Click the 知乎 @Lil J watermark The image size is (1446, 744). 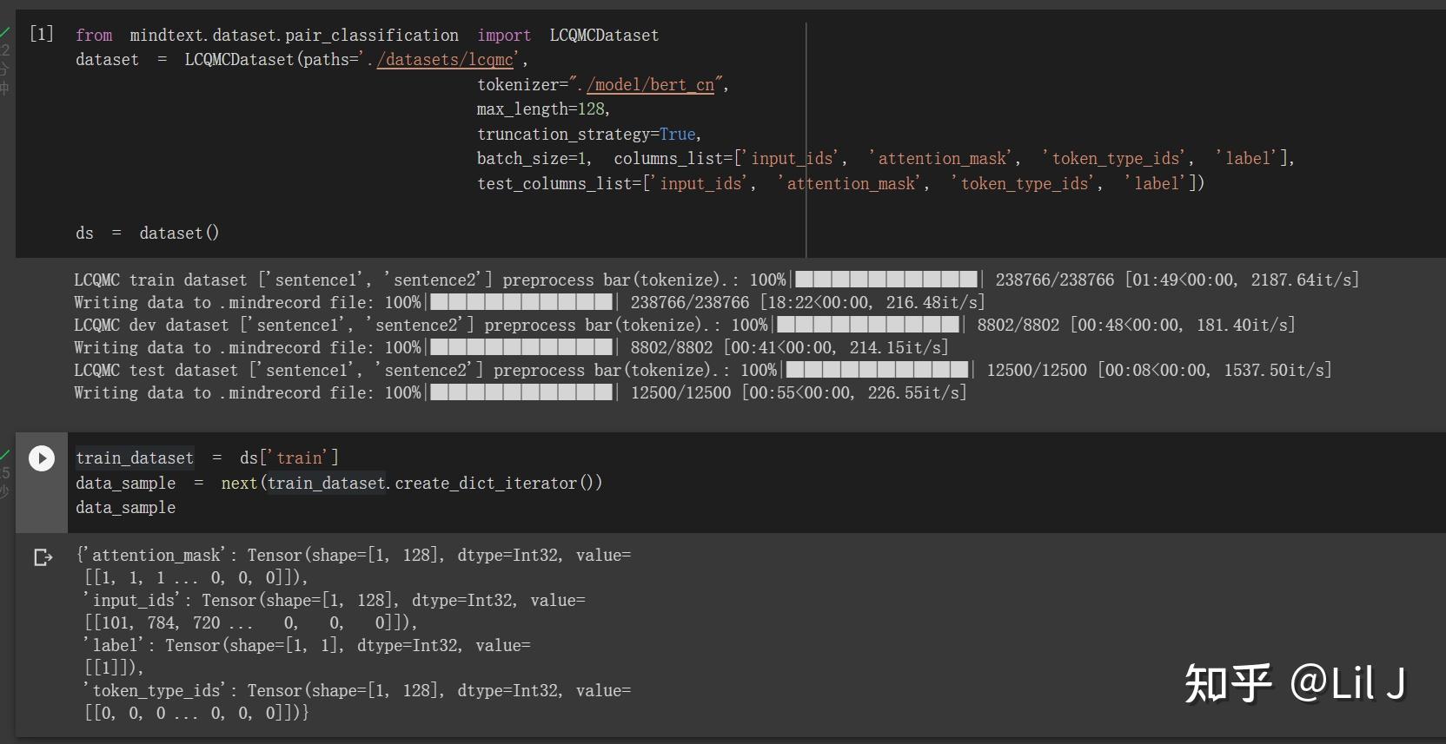pos(1294,684)
